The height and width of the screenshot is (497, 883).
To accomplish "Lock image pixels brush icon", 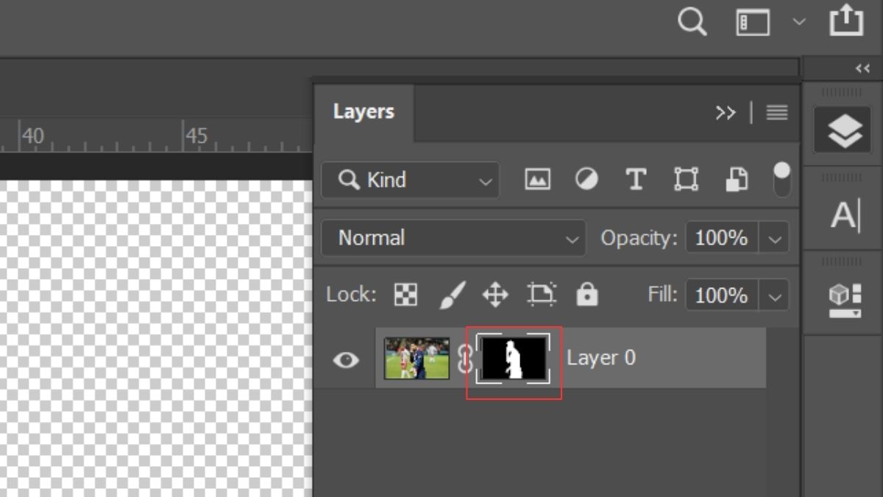I will [x=453, y=295].
